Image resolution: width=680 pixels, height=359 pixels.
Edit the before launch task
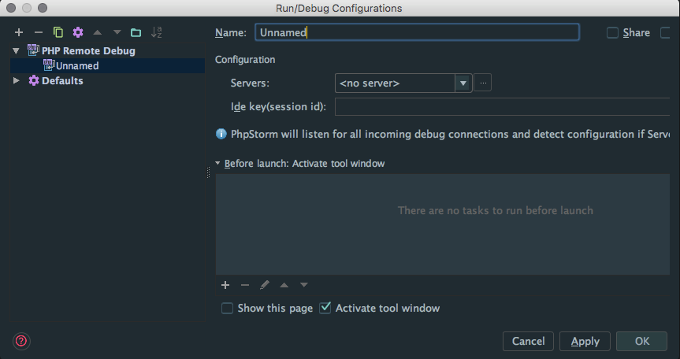click(x=265, y=285)
